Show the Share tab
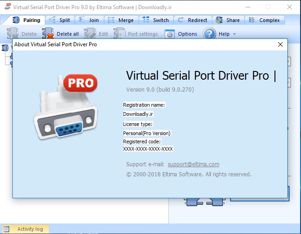This screenshot has height=234, width=301. pyautogui.click(x=228, y=20)
